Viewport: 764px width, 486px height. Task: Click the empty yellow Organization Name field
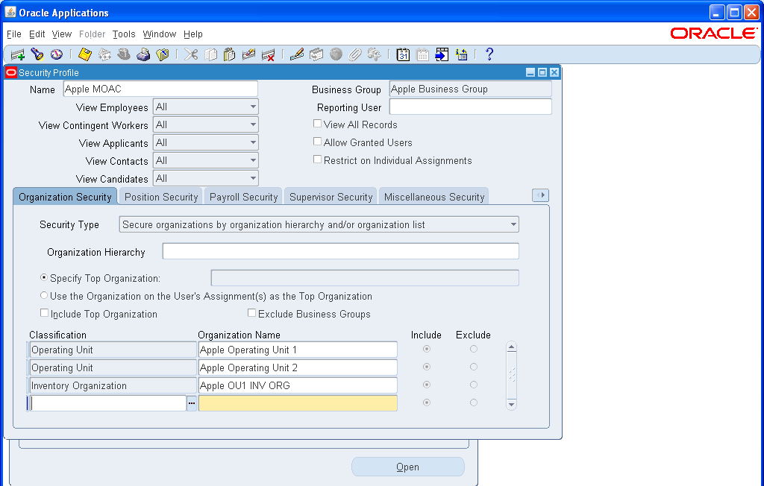(298, 403)
